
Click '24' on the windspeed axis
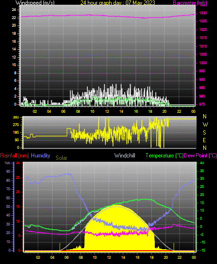pyautogui.click(x=14, y=10)
